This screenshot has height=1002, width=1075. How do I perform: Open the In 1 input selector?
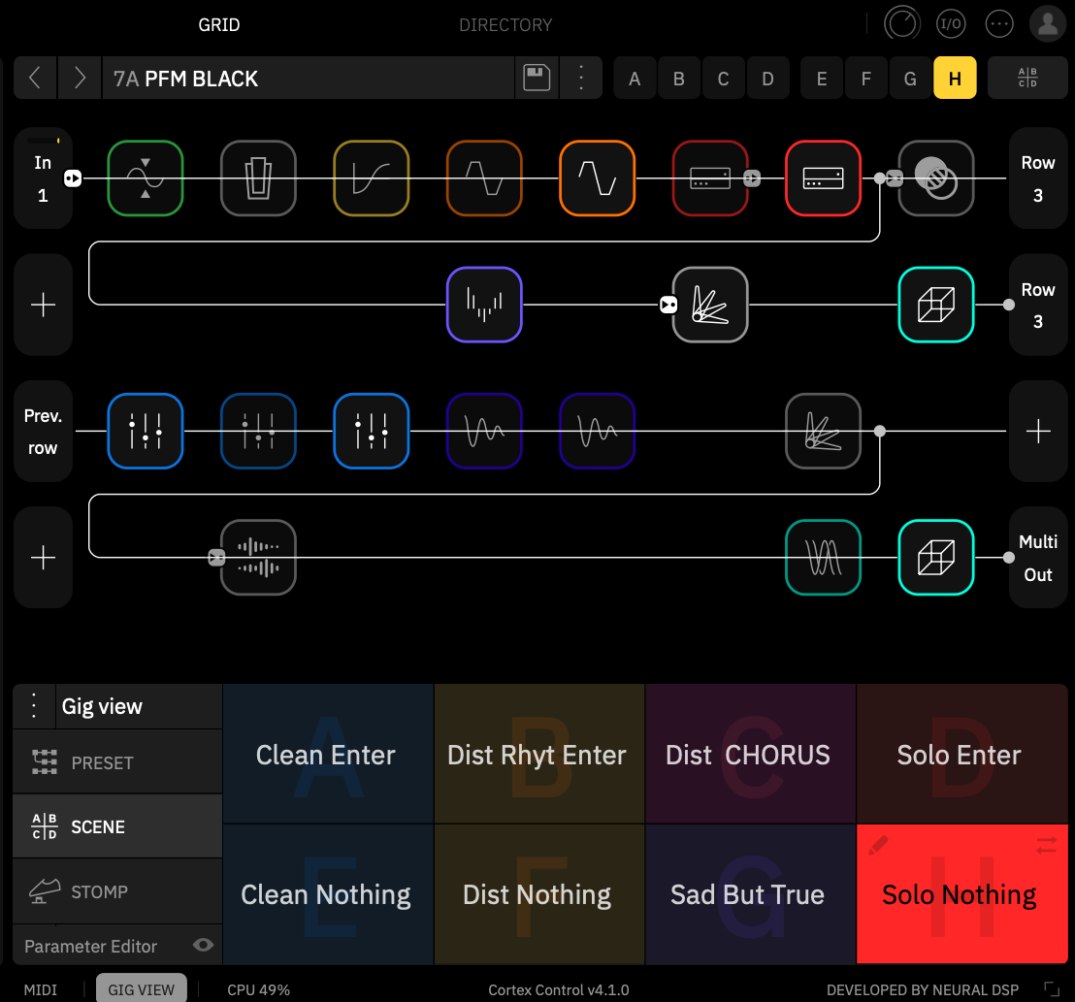pyautogui.click(x=43, y=178)
